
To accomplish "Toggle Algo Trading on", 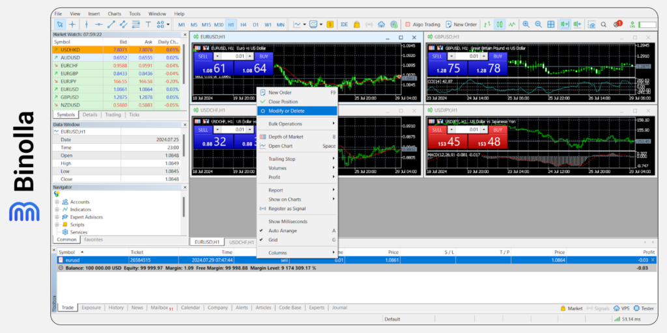I will pos(422,24).
